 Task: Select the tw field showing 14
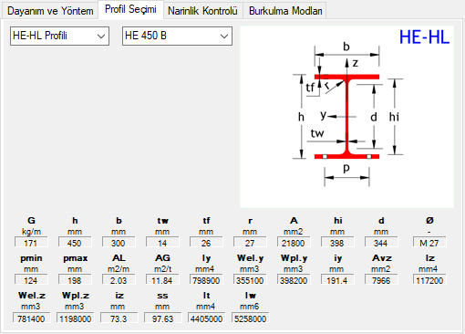pyautogui.click(x=162, y=243)
